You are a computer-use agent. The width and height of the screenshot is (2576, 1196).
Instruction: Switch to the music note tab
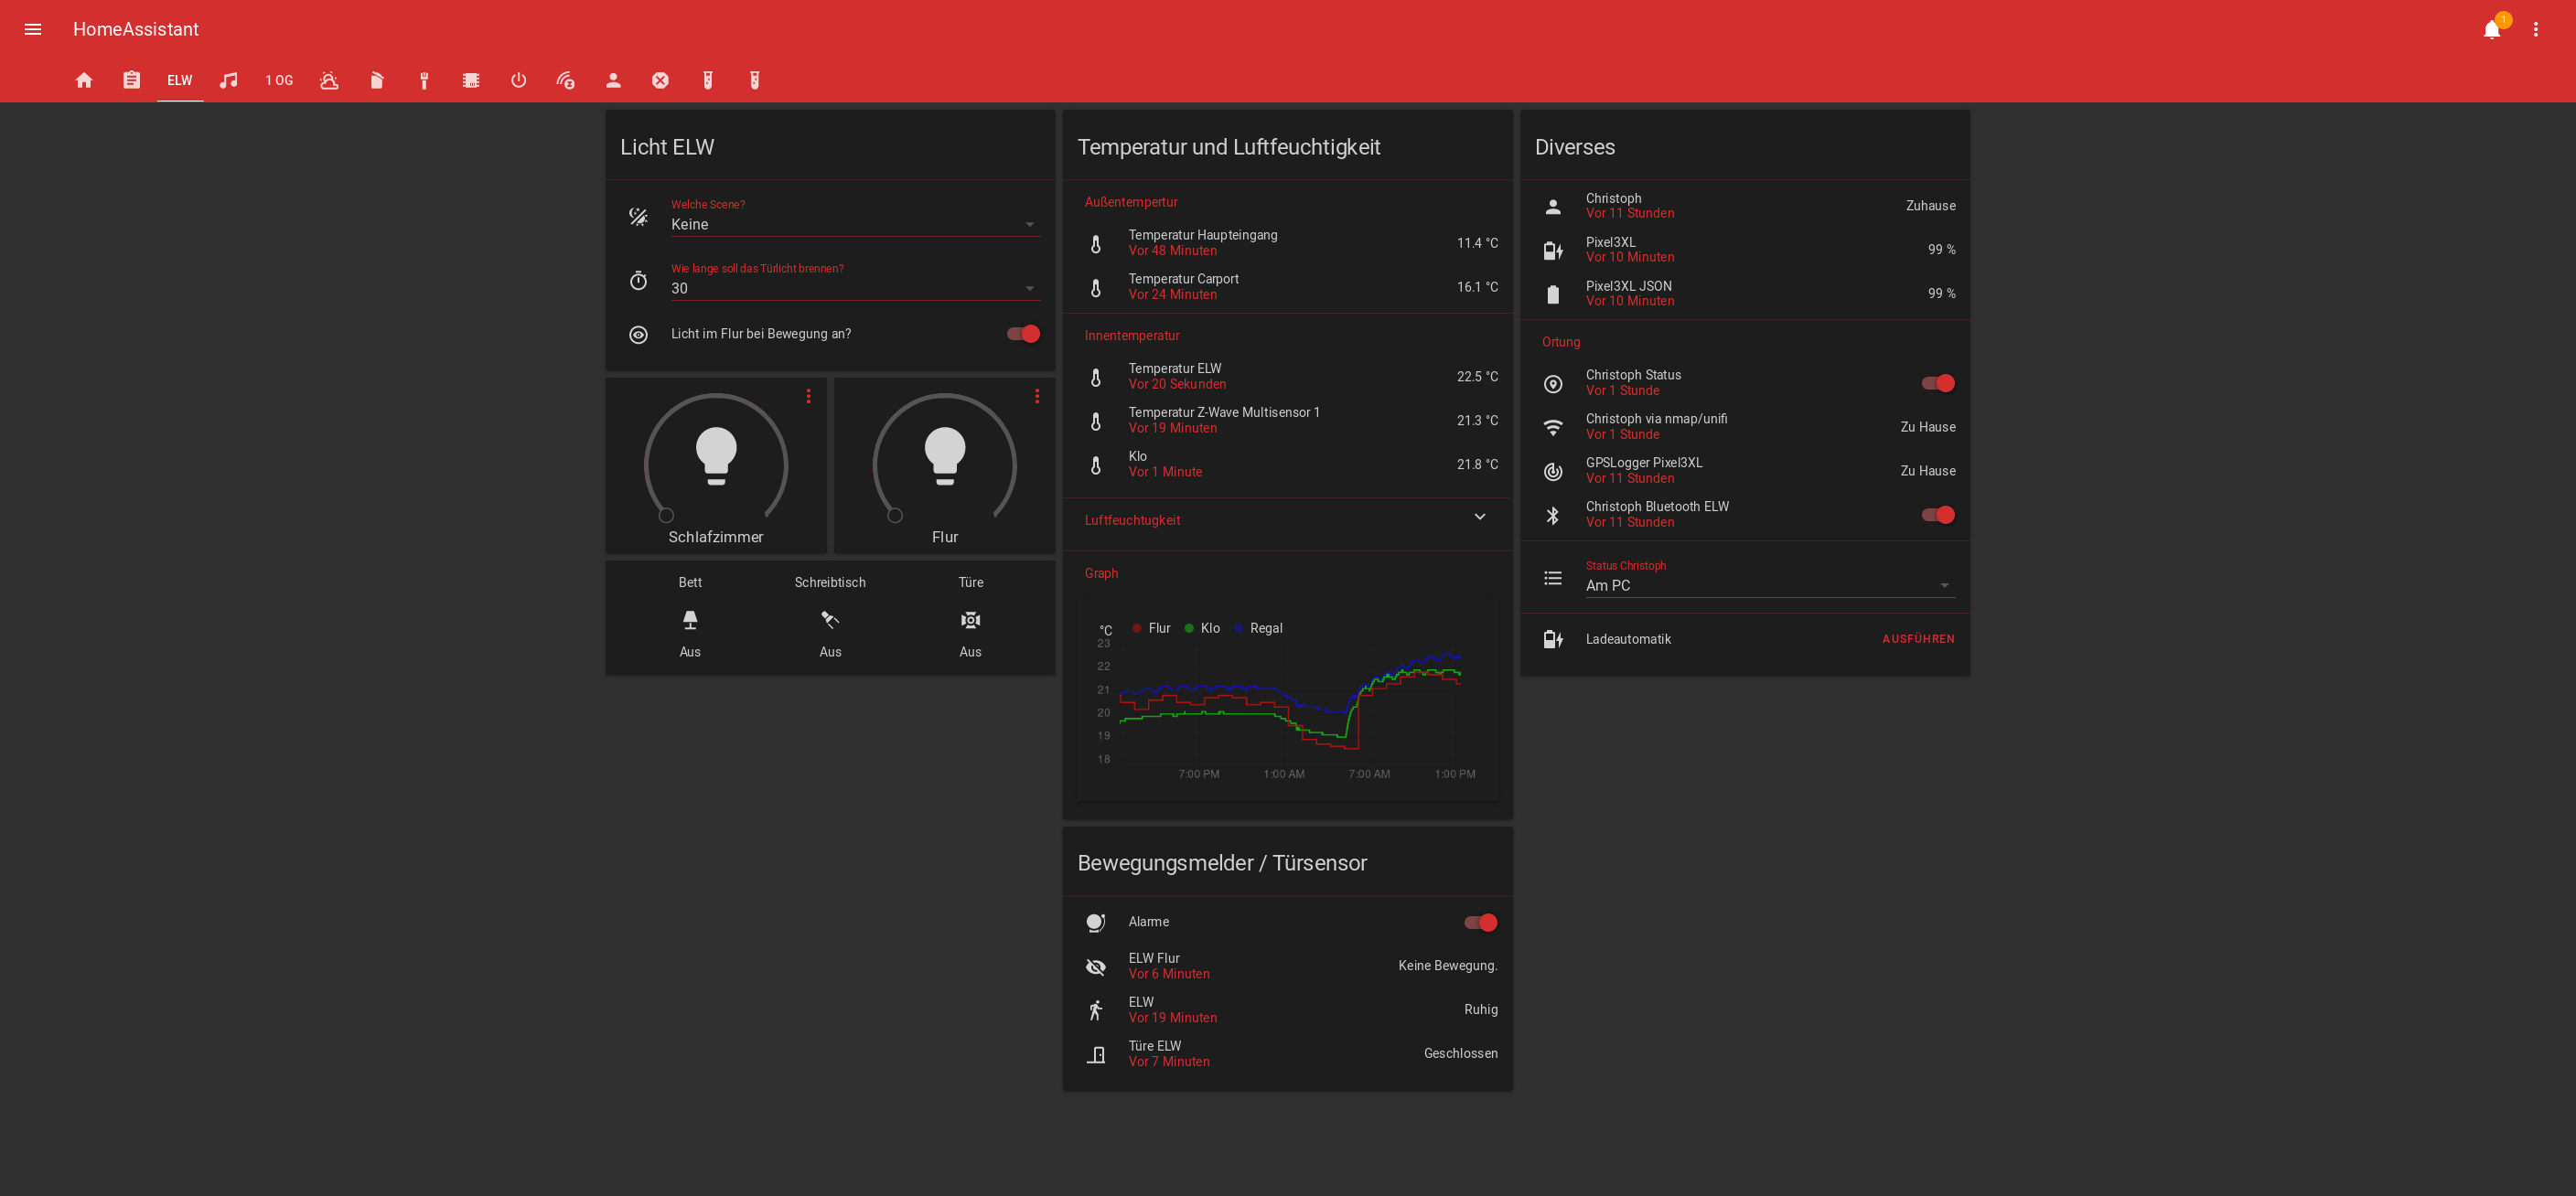[228, 80]
